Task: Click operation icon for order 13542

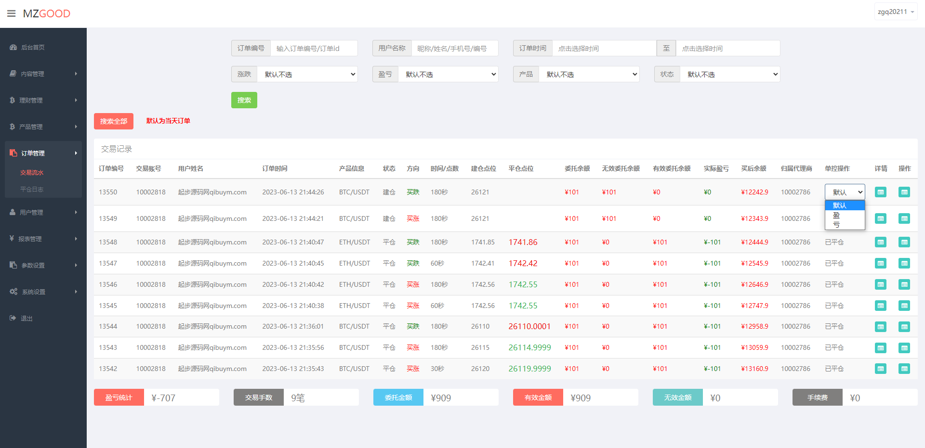Action: point(904,369)
